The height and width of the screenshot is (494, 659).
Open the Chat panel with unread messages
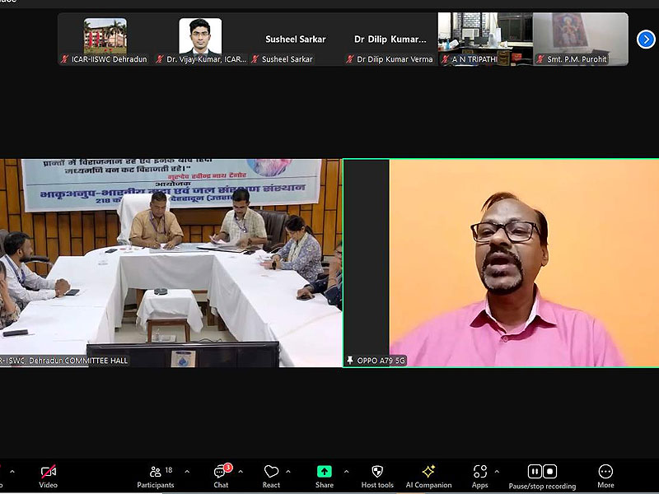coord(221,472)
